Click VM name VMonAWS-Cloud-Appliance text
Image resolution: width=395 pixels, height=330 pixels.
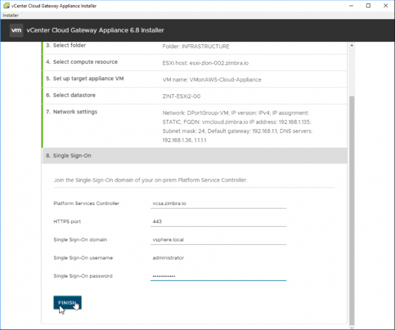[212, 80]
